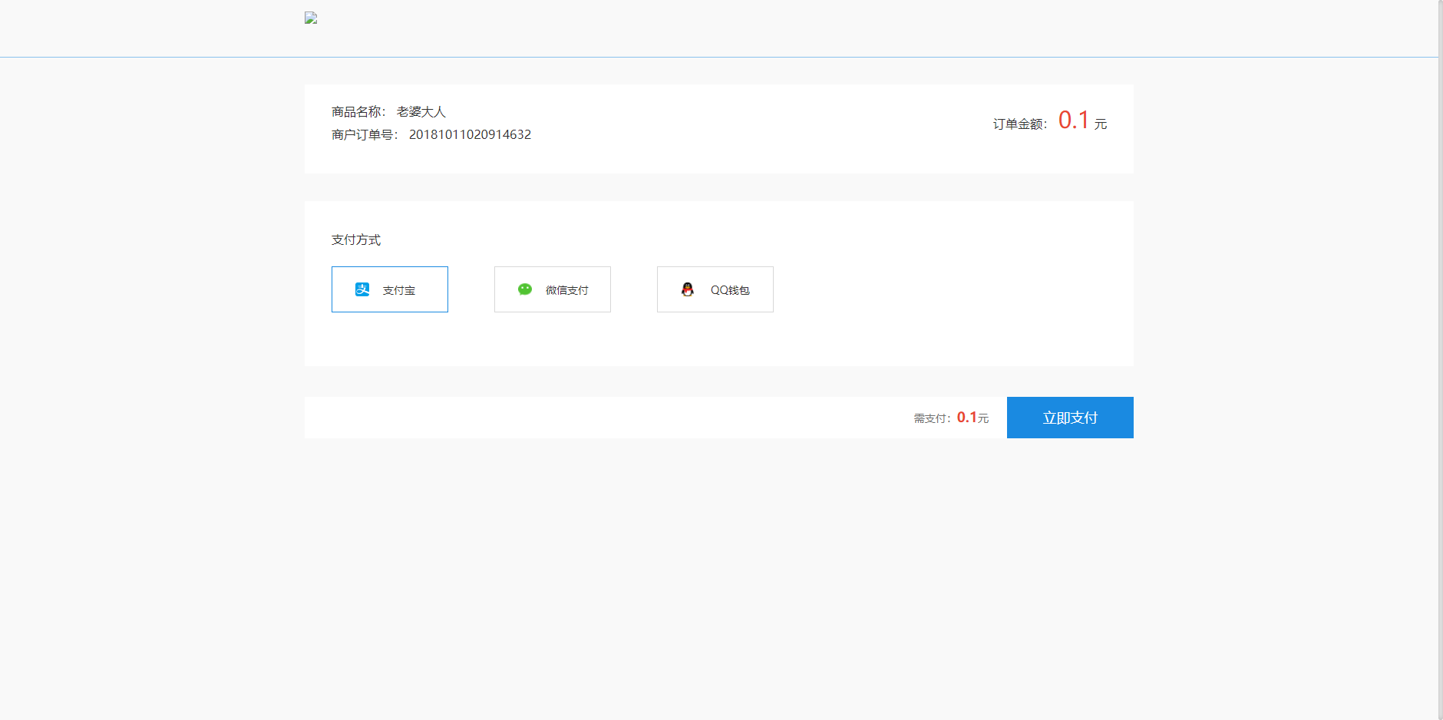Choose QQ Wallet payment option
The height and width of the screenshot is (720, 1443).
pos(715,289)
